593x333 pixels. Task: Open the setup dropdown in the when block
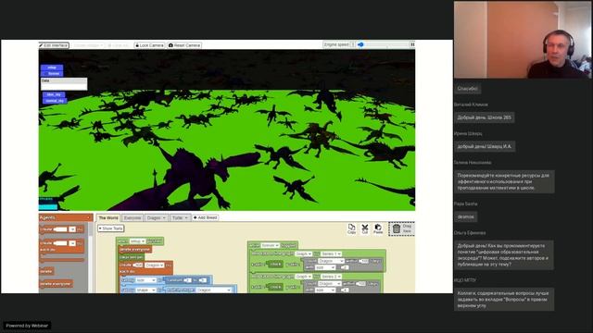(x=137, y=240)
